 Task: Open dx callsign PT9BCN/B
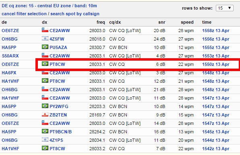pos(61,132)
